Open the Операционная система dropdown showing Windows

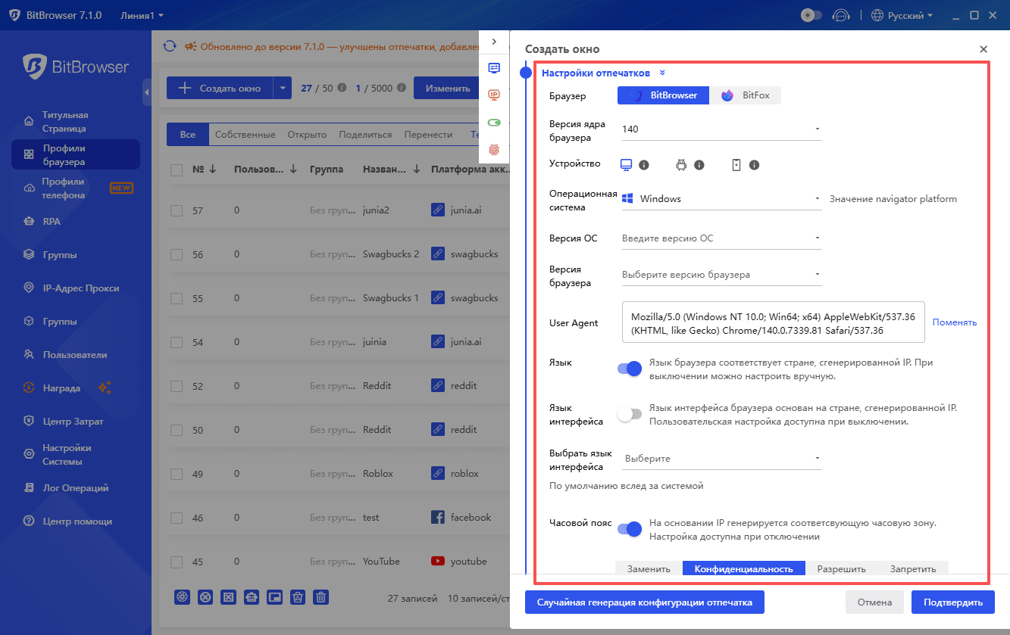click(720, 199)
